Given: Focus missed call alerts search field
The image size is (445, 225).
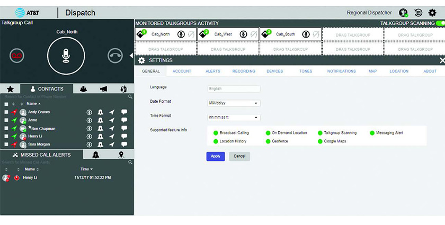Looking at the screenshot, I should pyautogui.click(x=65, y=163).
